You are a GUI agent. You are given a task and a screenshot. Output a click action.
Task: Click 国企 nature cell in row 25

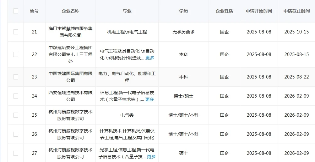pos(225,115)
